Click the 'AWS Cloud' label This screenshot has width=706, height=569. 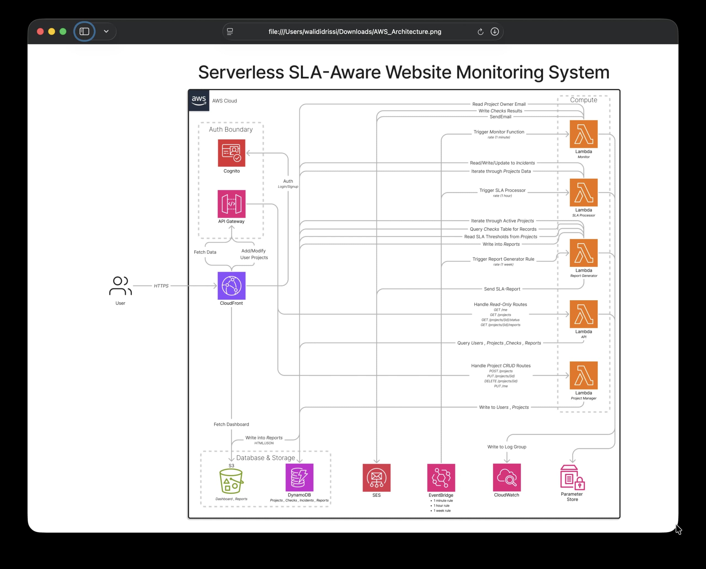click(224, 101)
